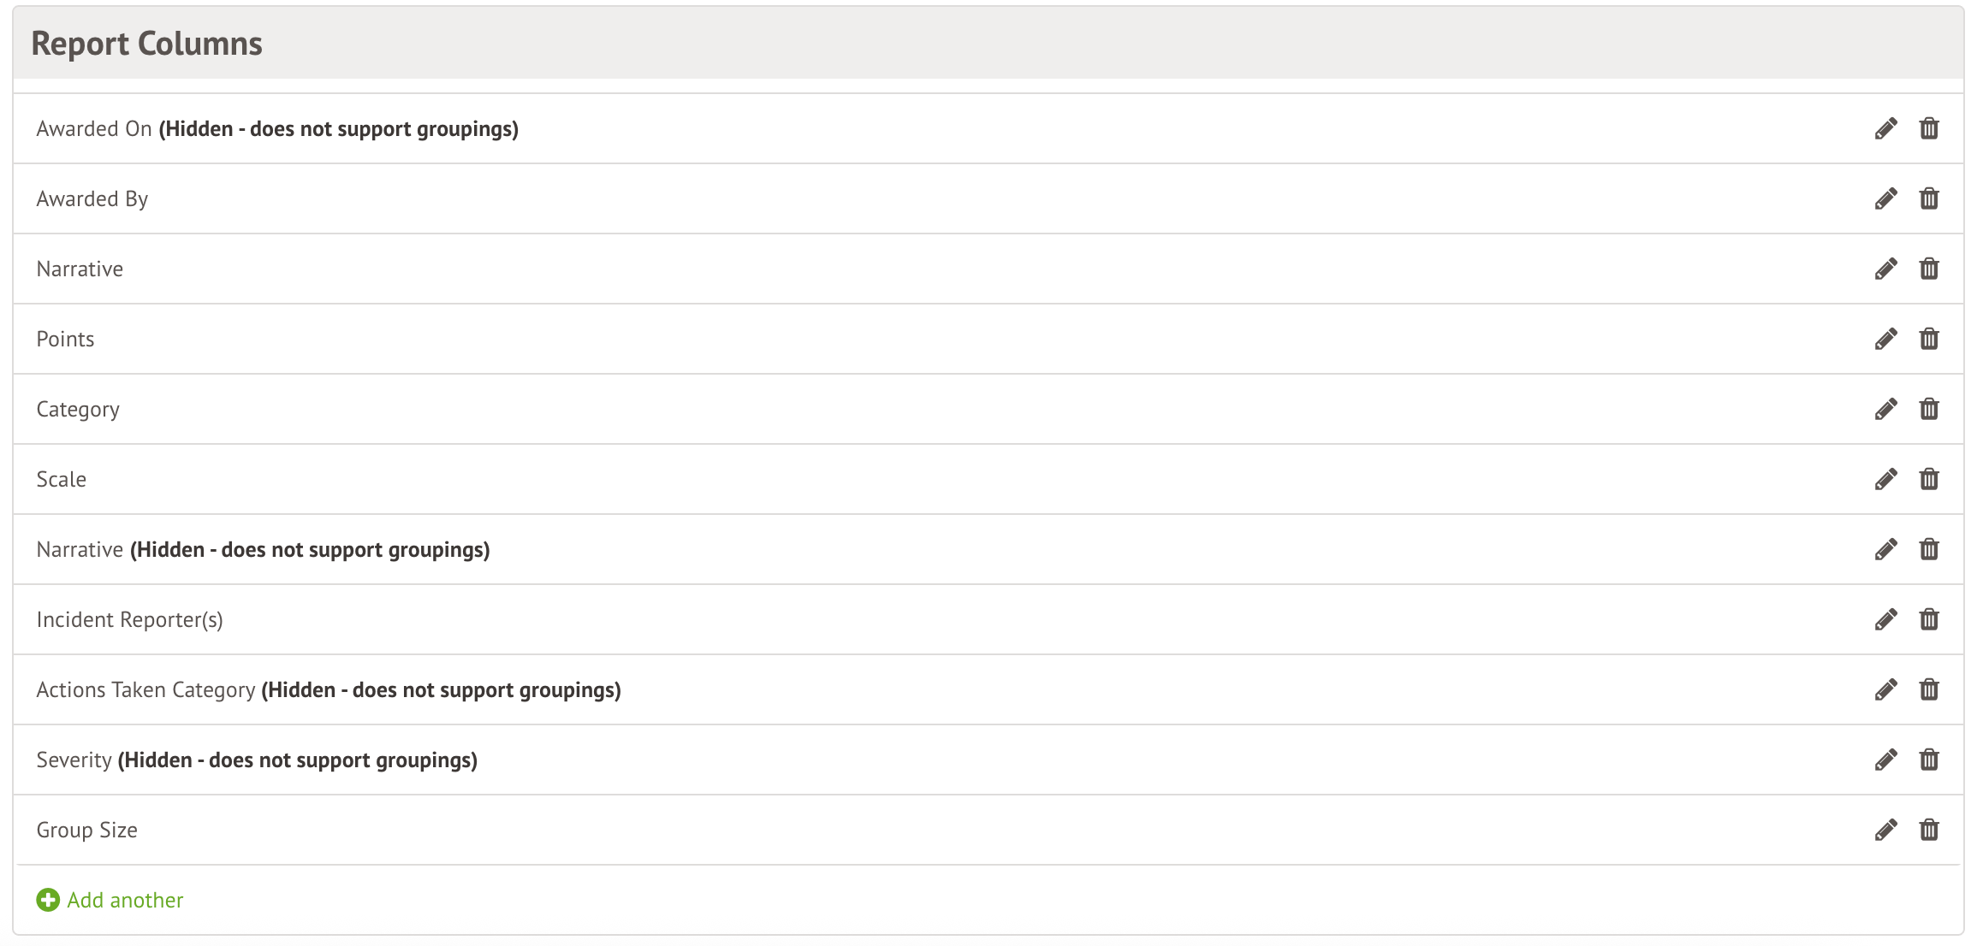Click the pencil icon for Awarded By
The height and width of the screenshot is (946, 1977).
click(1885, 199)
